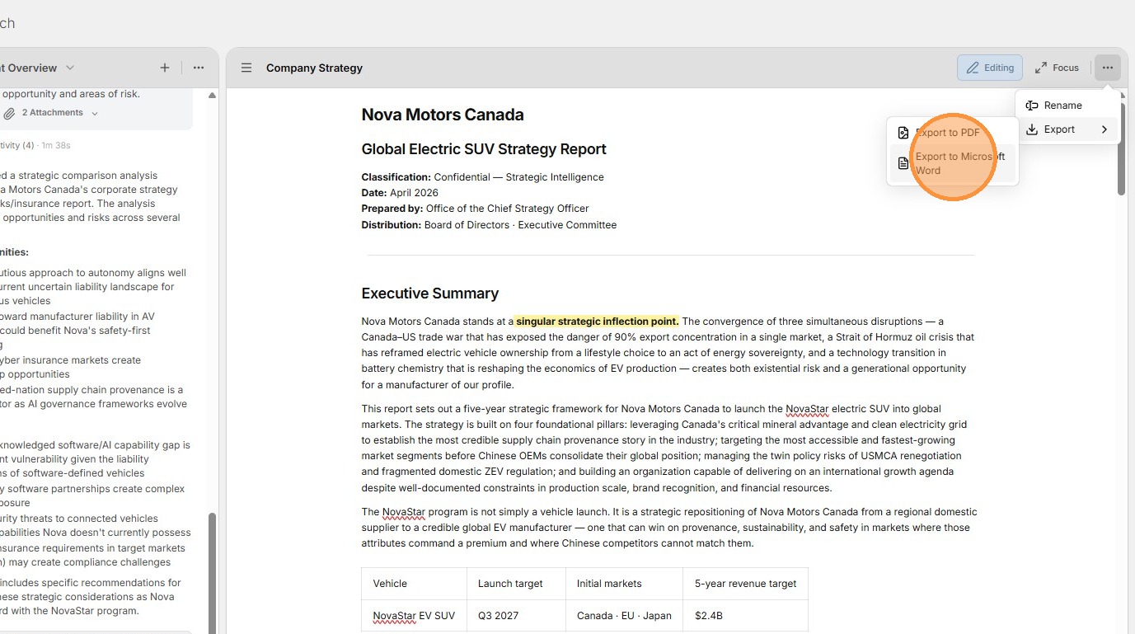Click the Executive Summary heading
1135x634 pixels.
click(x=430, y=294)
